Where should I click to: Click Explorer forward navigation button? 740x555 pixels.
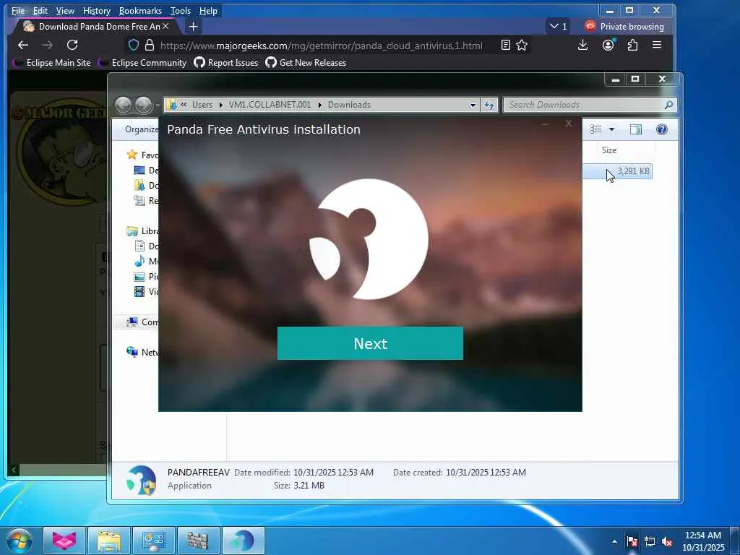144,105
